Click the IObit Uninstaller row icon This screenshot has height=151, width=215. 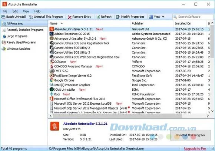(52, 90)
